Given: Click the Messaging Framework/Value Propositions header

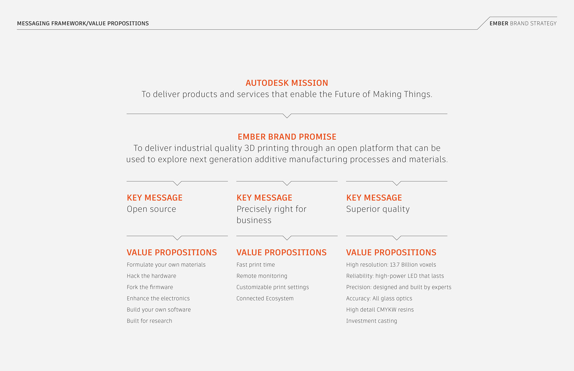Looking at the screenshot, I should point(83,23).
